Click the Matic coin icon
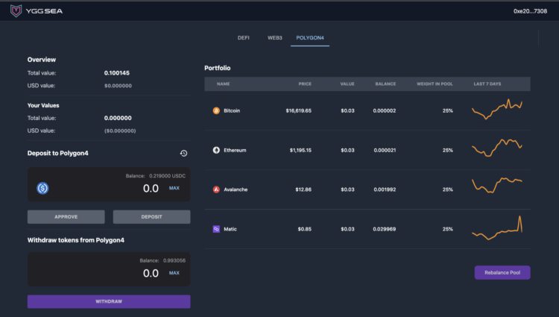This screenshot has width=559, height=317. pos(216,229)
